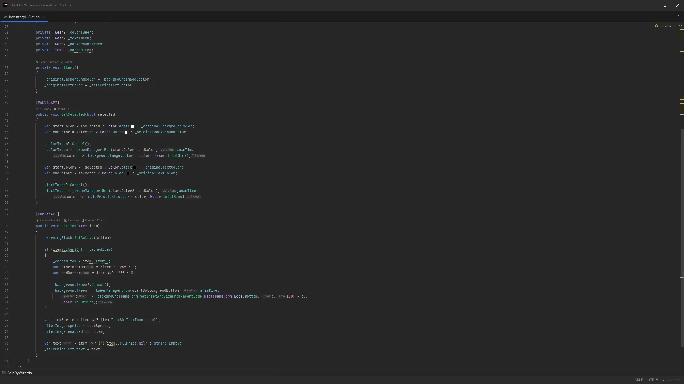Screen dimensions: 684x384
Task: Click '_backgroundTween' field declaration on line 30
Action: click(85, 44)
